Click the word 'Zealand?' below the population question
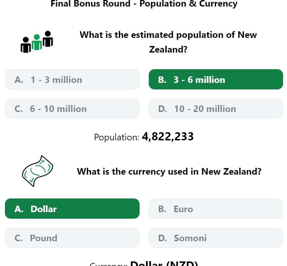The height and width of the screenshot is (266, 287). [168, 50]
